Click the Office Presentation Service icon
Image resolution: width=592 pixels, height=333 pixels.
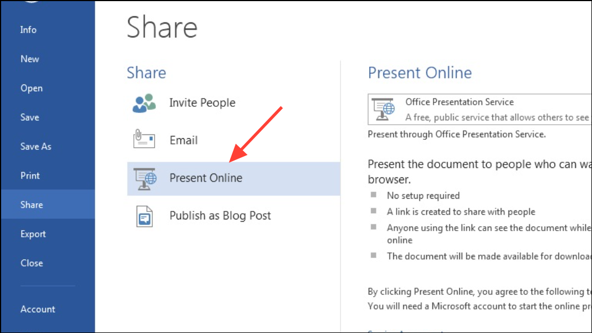click(383, 109)
